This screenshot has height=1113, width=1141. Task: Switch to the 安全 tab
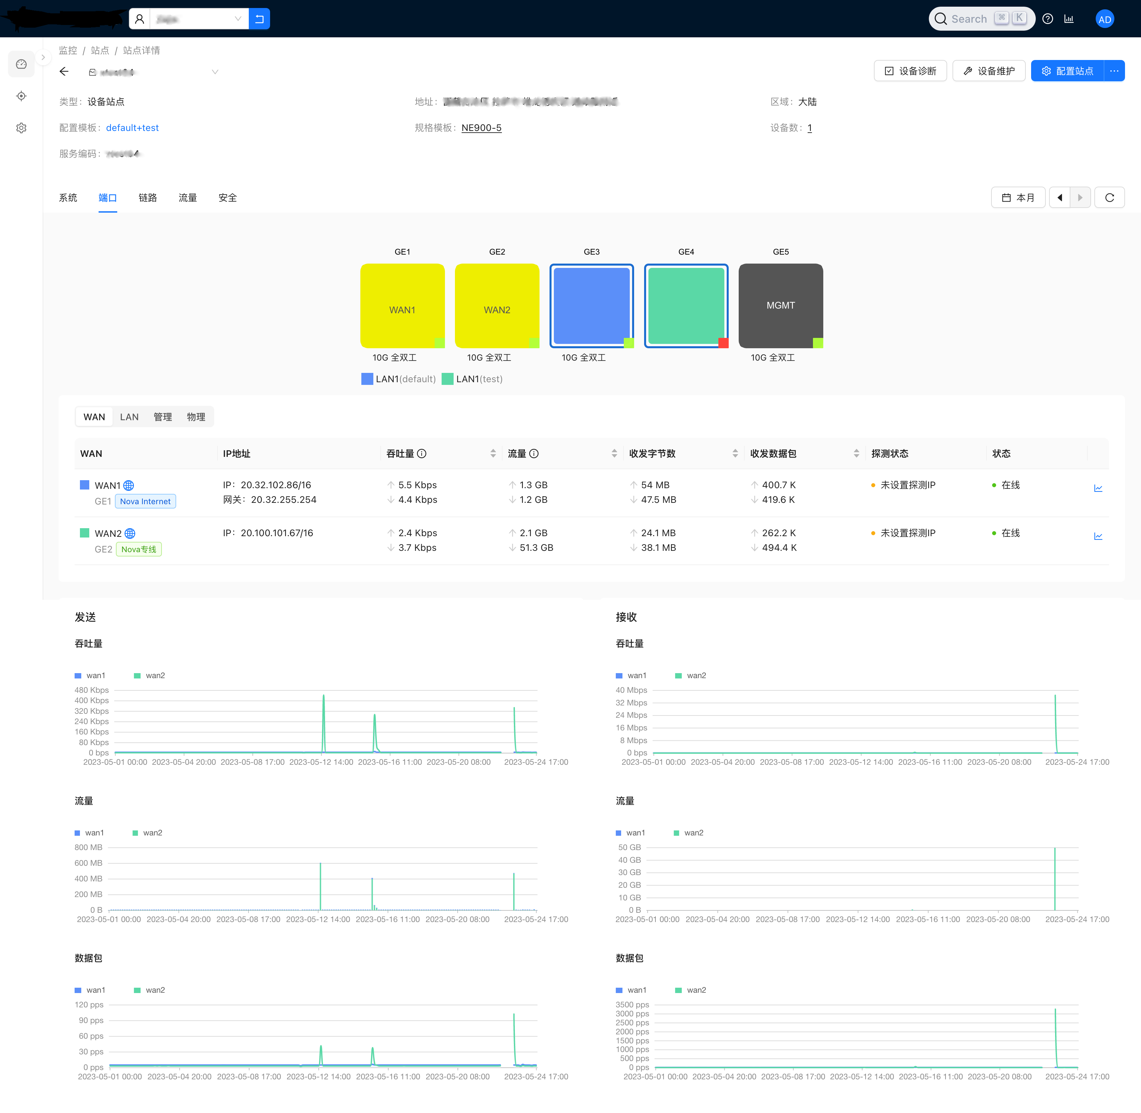click(228, 198)
